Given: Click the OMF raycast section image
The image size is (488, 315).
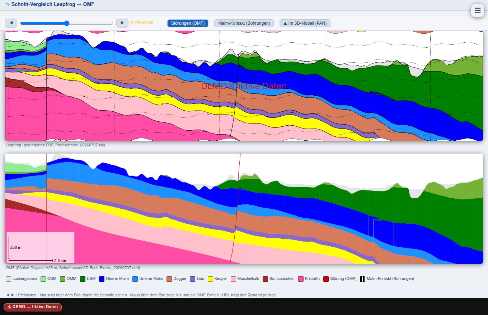Looking at the screenshot, I should click(244, 209).
